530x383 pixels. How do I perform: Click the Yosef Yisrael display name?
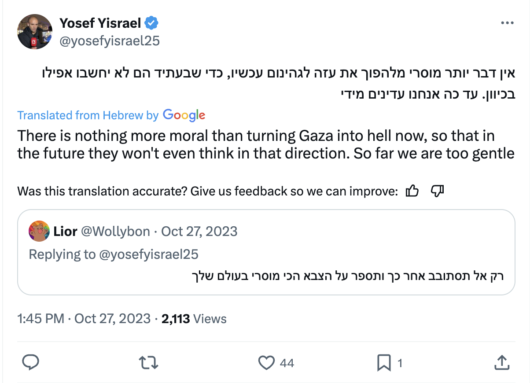(x=100, y=22)
